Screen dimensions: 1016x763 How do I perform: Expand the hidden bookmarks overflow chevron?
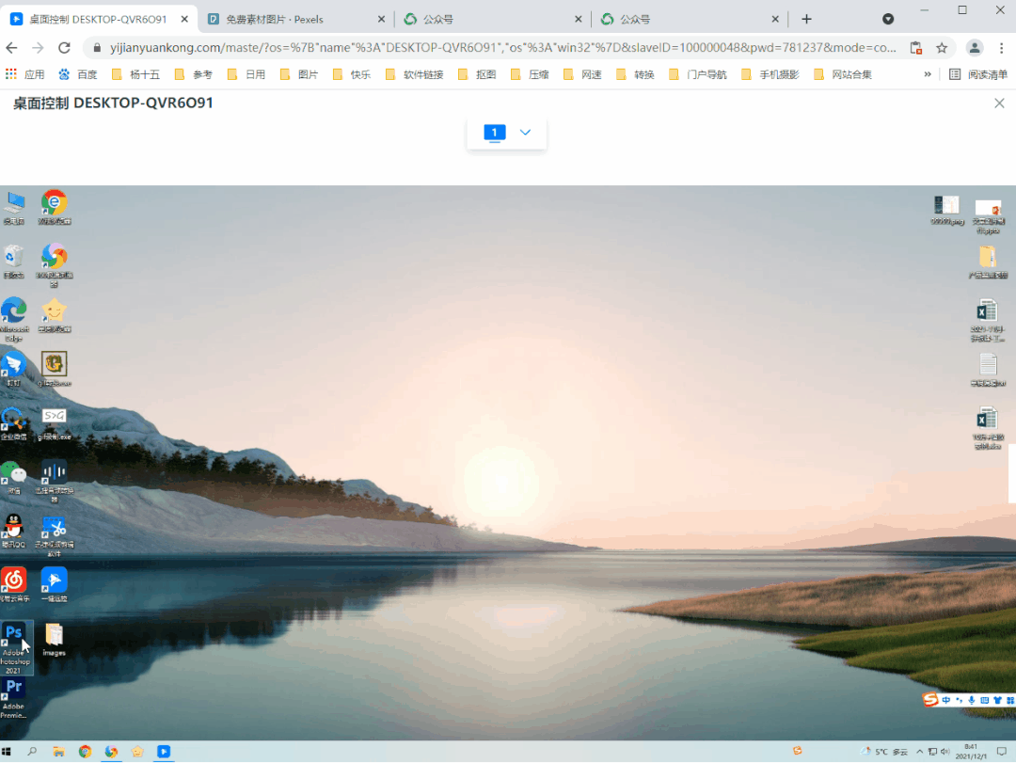[928, 74]
